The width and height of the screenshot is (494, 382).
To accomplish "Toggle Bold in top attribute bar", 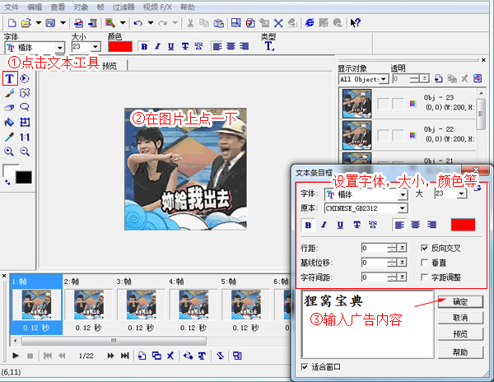I will pyautogui.click(x=144, y=47).
